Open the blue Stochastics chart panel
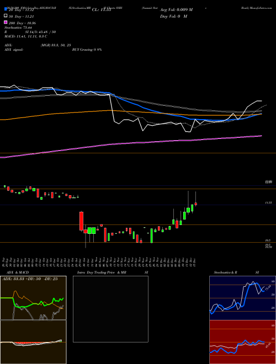The width and height of the screenshot is (276, 364). pyautogui.click(x=242, y=298)
